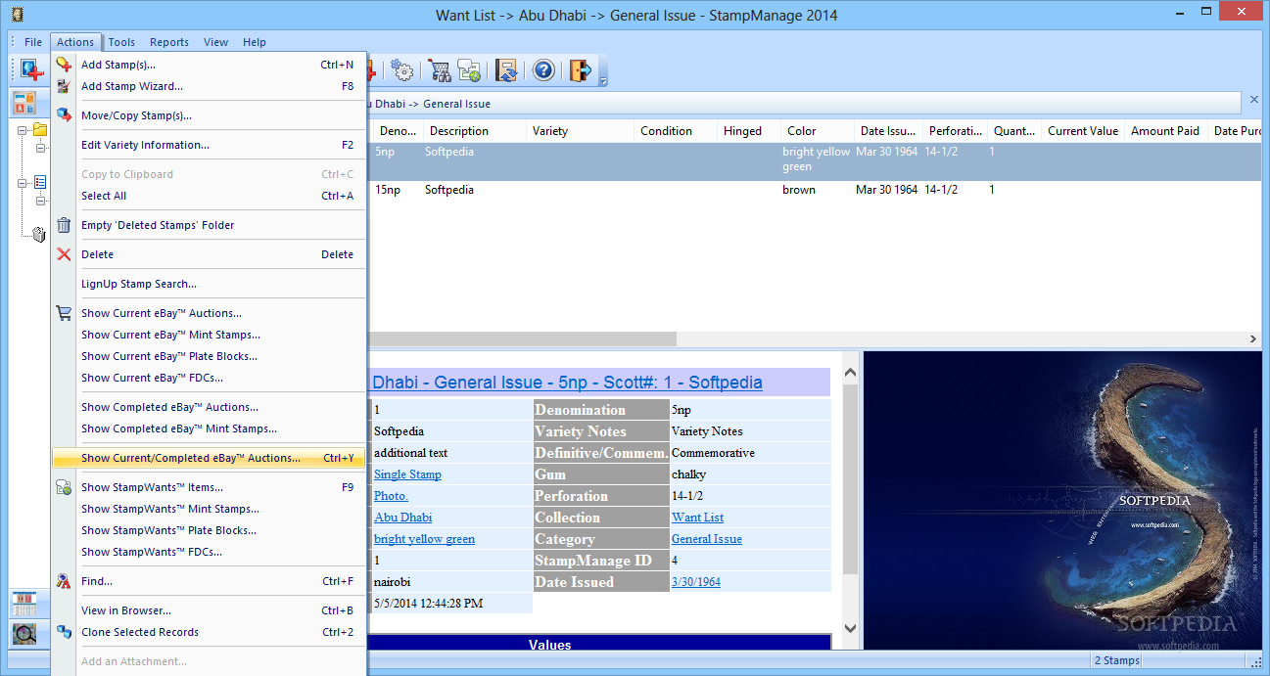Follow the 3/30/1964 date issued link
The image size is (1270, 676).
(x=696, y=582)
